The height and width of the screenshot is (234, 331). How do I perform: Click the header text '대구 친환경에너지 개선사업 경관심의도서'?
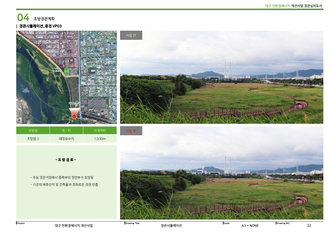(294, 6)
